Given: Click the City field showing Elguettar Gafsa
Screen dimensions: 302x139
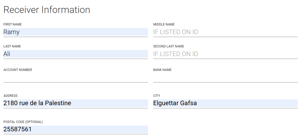Looking at the screenshot, I should click(x=225, y=103).
